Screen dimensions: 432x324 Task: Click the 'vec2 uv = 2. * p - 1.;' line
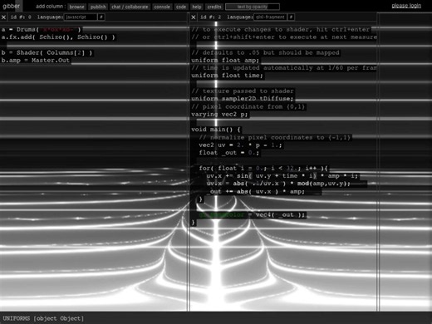pyautogui.click(x=240, y=145)
